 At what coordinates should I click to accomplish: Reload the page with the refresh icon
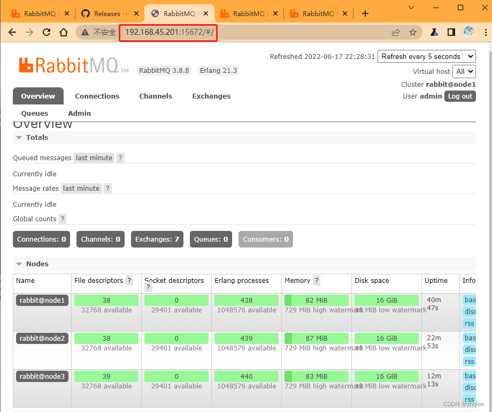47,32
